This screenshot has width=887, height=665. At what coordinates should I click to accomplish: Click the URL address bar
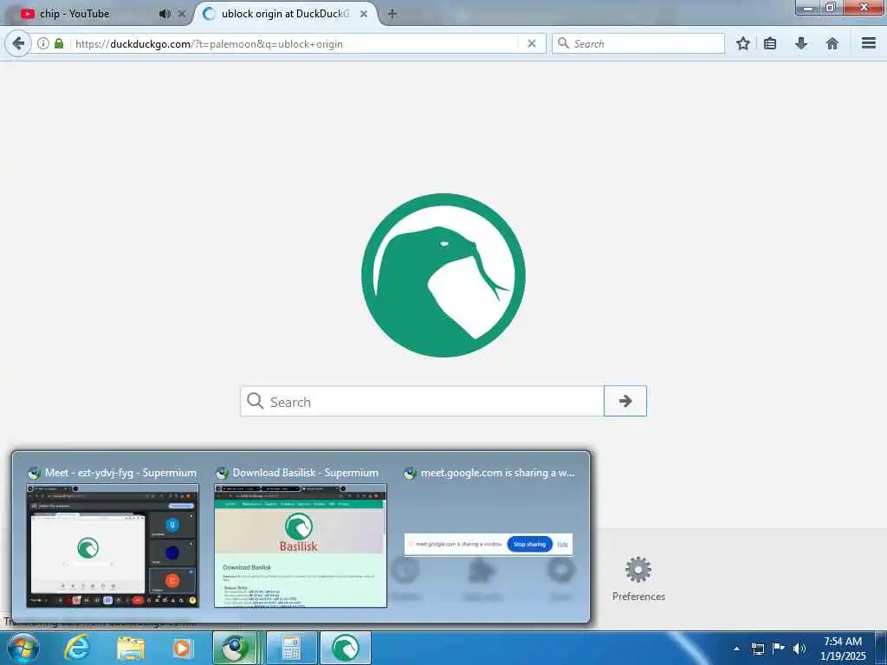(x=295, y=43)
